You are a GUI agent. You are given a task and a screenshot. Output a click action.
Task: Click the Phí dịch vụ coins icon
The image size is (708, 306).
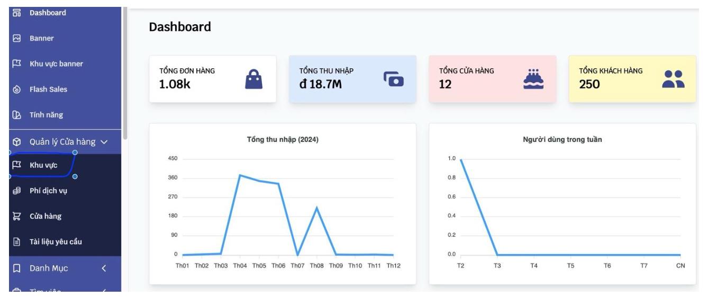16,191
